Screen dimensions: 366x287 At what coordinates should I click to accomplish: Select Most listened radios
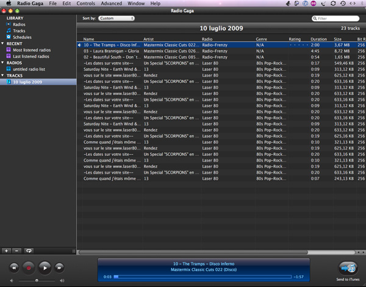pyautogui.click(x=32, y=50)
